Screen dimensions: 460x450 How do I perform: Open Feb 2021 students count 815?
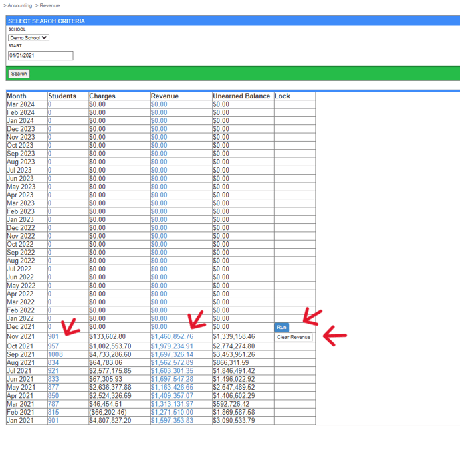point(53,412)
